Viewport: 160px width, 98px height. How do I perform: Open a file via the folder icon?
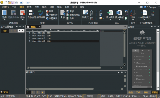pyautogui.click(x=9, y=2)
